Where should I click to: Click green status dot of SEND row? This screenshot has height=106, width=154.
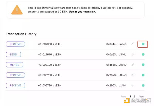tap(143, 54)
